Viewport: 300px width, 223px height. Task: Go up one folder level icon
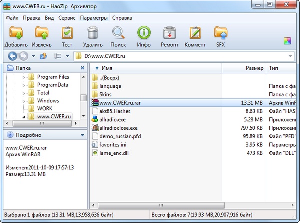[44, 56]
